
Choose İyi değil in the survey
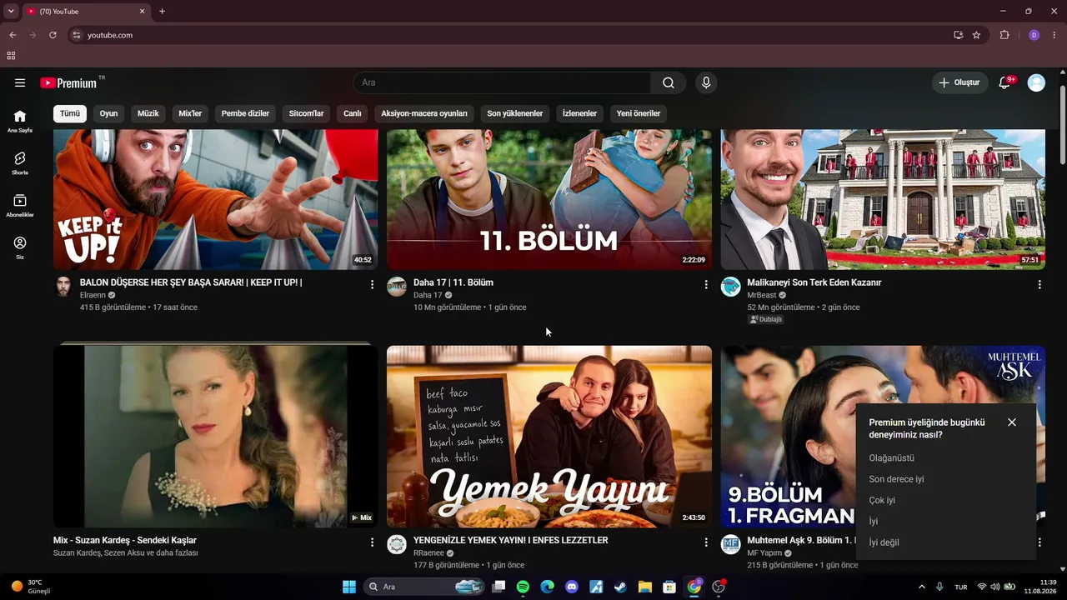(884, 542)
